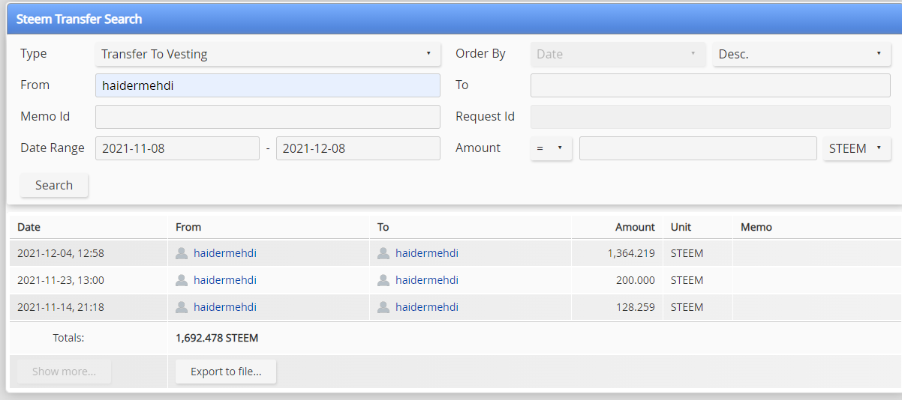Click To user avatar icon in 2021-12-04 row
Screen dimensions: 902x400
pos(383,253)
